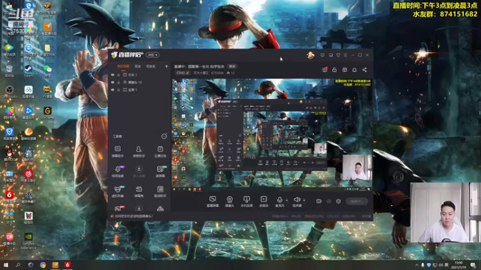This screenshot has height=270, width=481.
Task: Open the streamer tasks tool
Action: [160, 152]
